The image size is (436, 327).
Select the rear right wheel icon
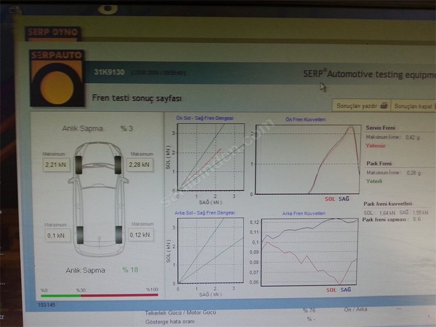pyautogui.click(x=118, y=234)
